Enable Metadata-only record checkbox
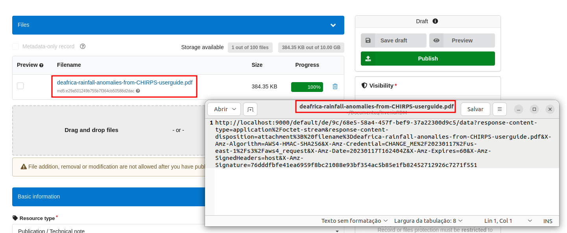Viewport: 567px width, 233px height. pos(15,46)
